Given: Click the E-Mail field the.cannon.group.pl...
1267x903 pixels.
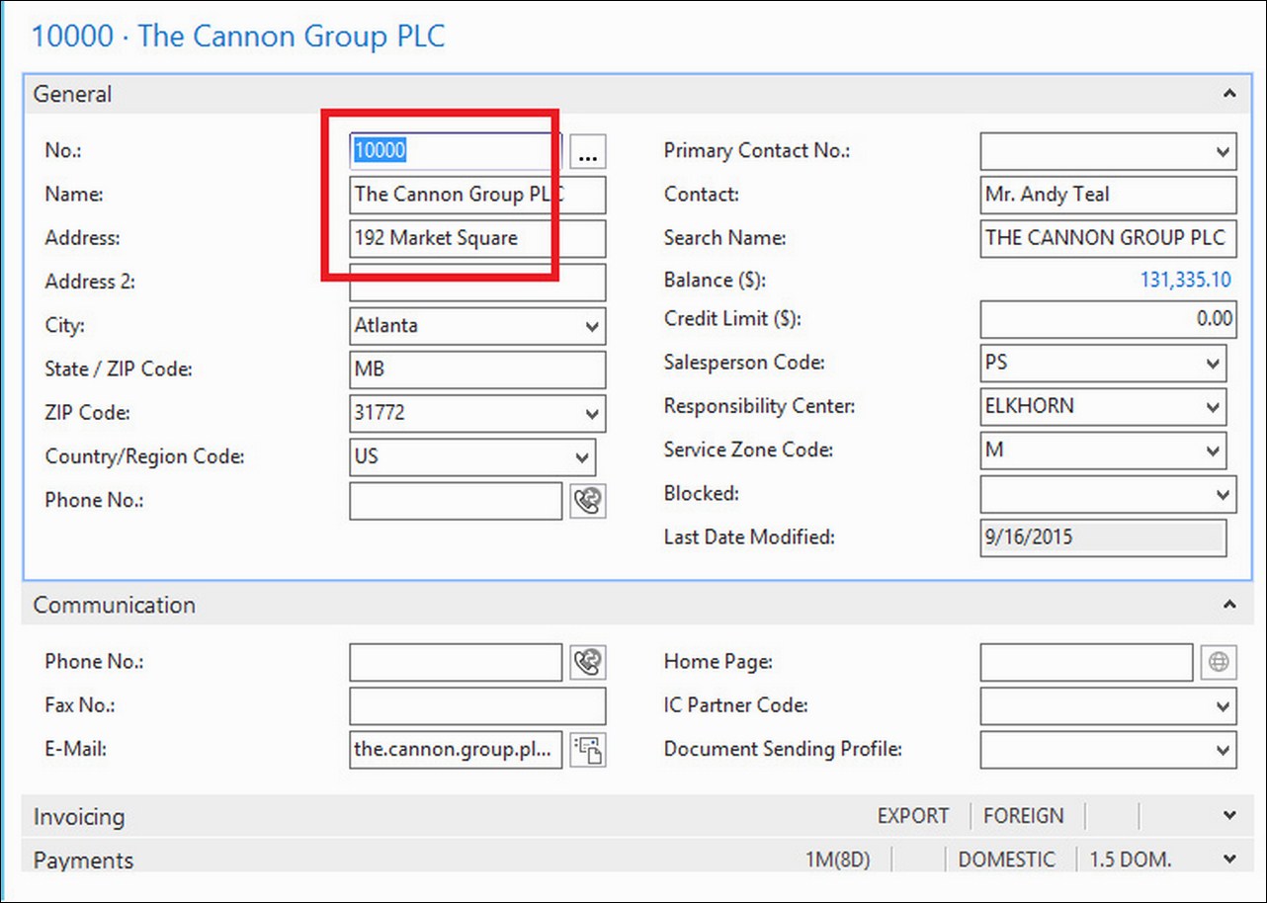Looking at the screenshot, I should pos(456,750).
